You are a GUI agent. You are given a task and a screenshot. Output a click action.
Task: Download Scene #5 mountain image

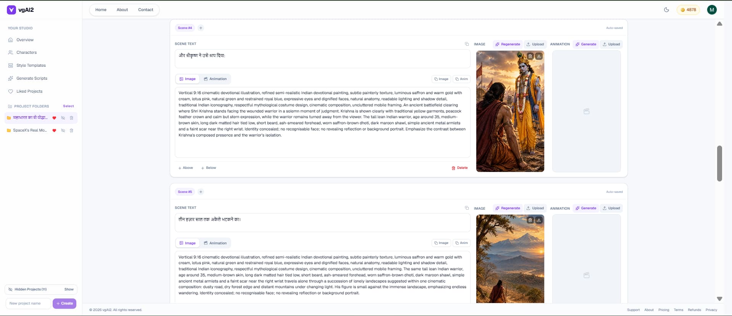[x=539, y=220]
